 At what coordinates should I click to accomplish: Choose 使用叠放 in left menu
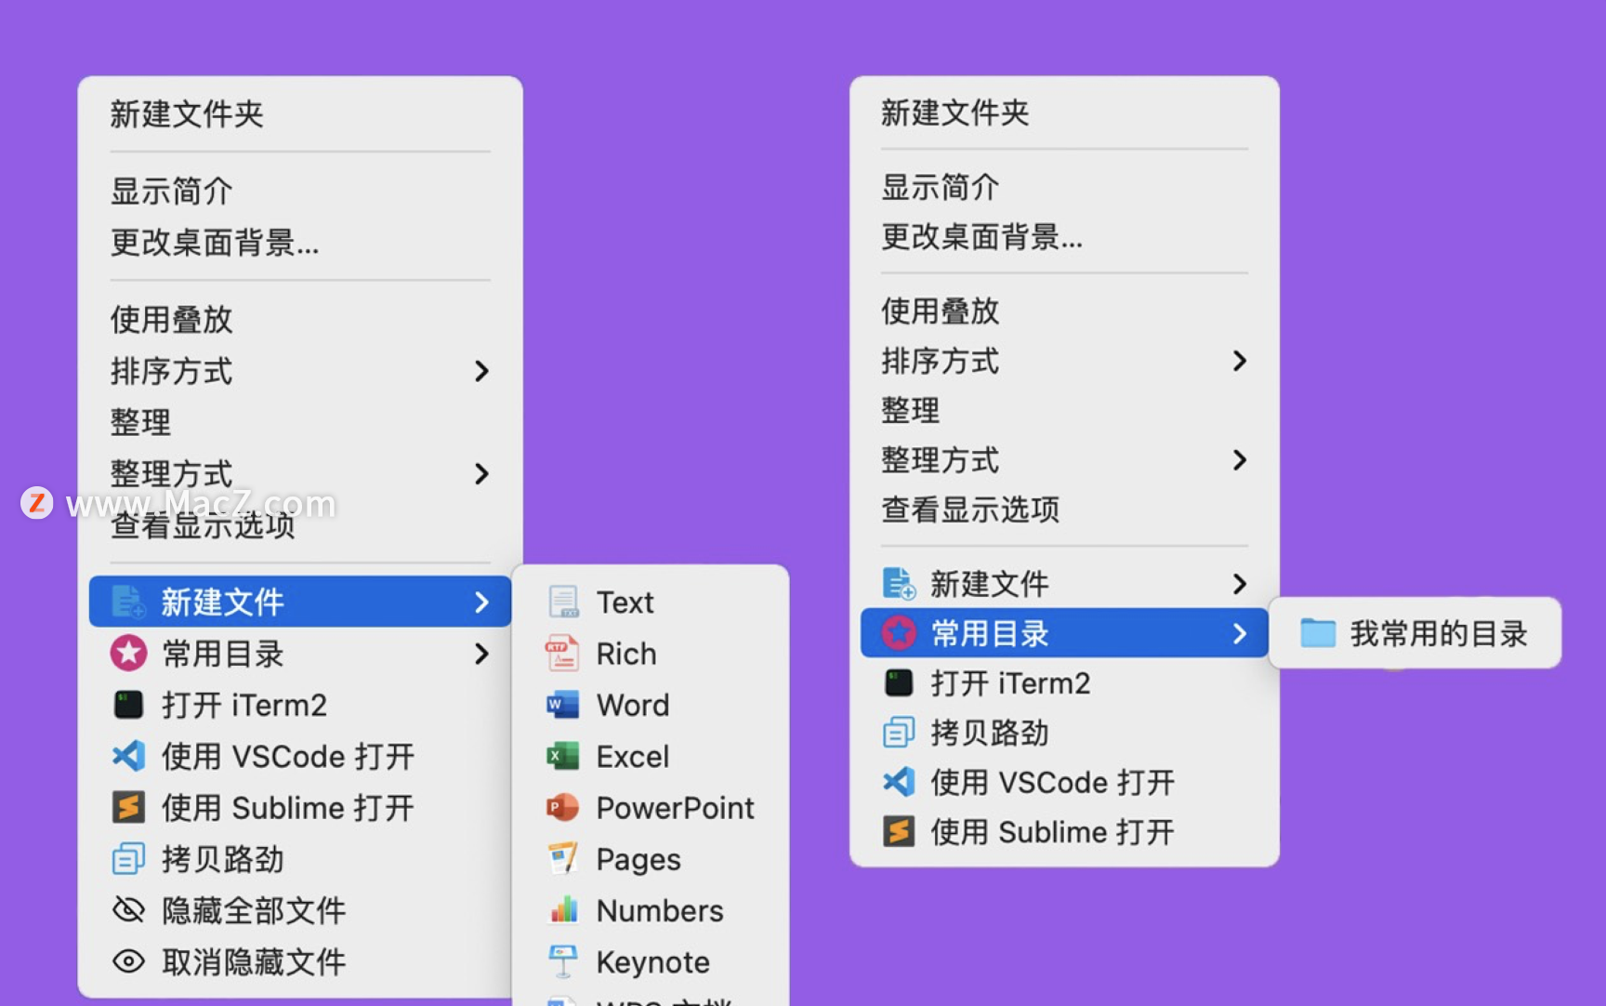[172, 319]
